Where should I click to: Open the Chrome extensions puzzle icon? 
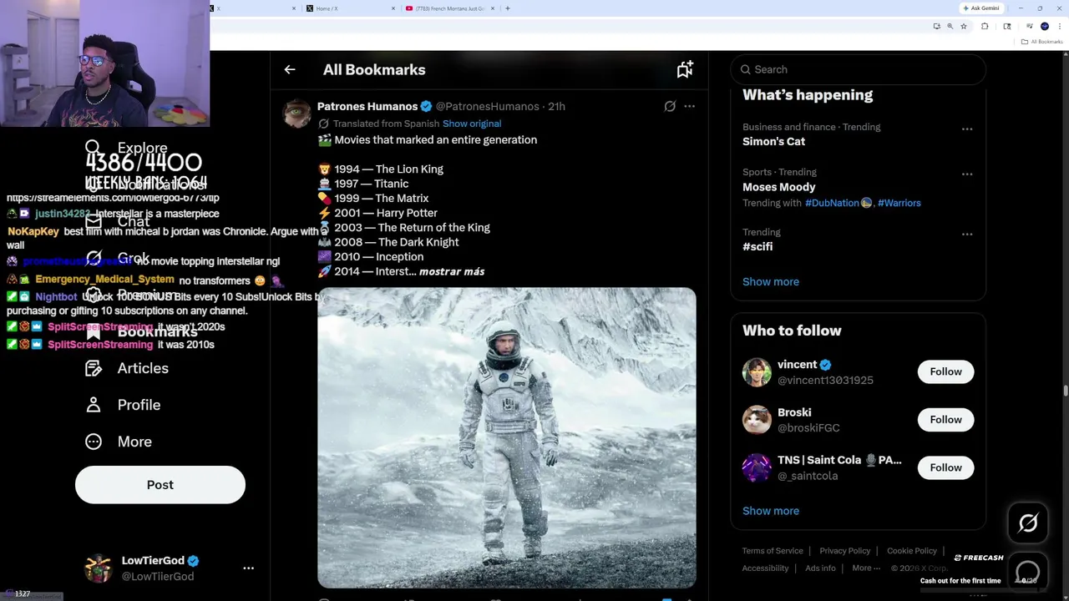tap(985, 27)
